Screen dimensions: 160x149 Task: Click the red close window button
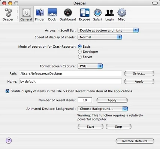(4, 3)
